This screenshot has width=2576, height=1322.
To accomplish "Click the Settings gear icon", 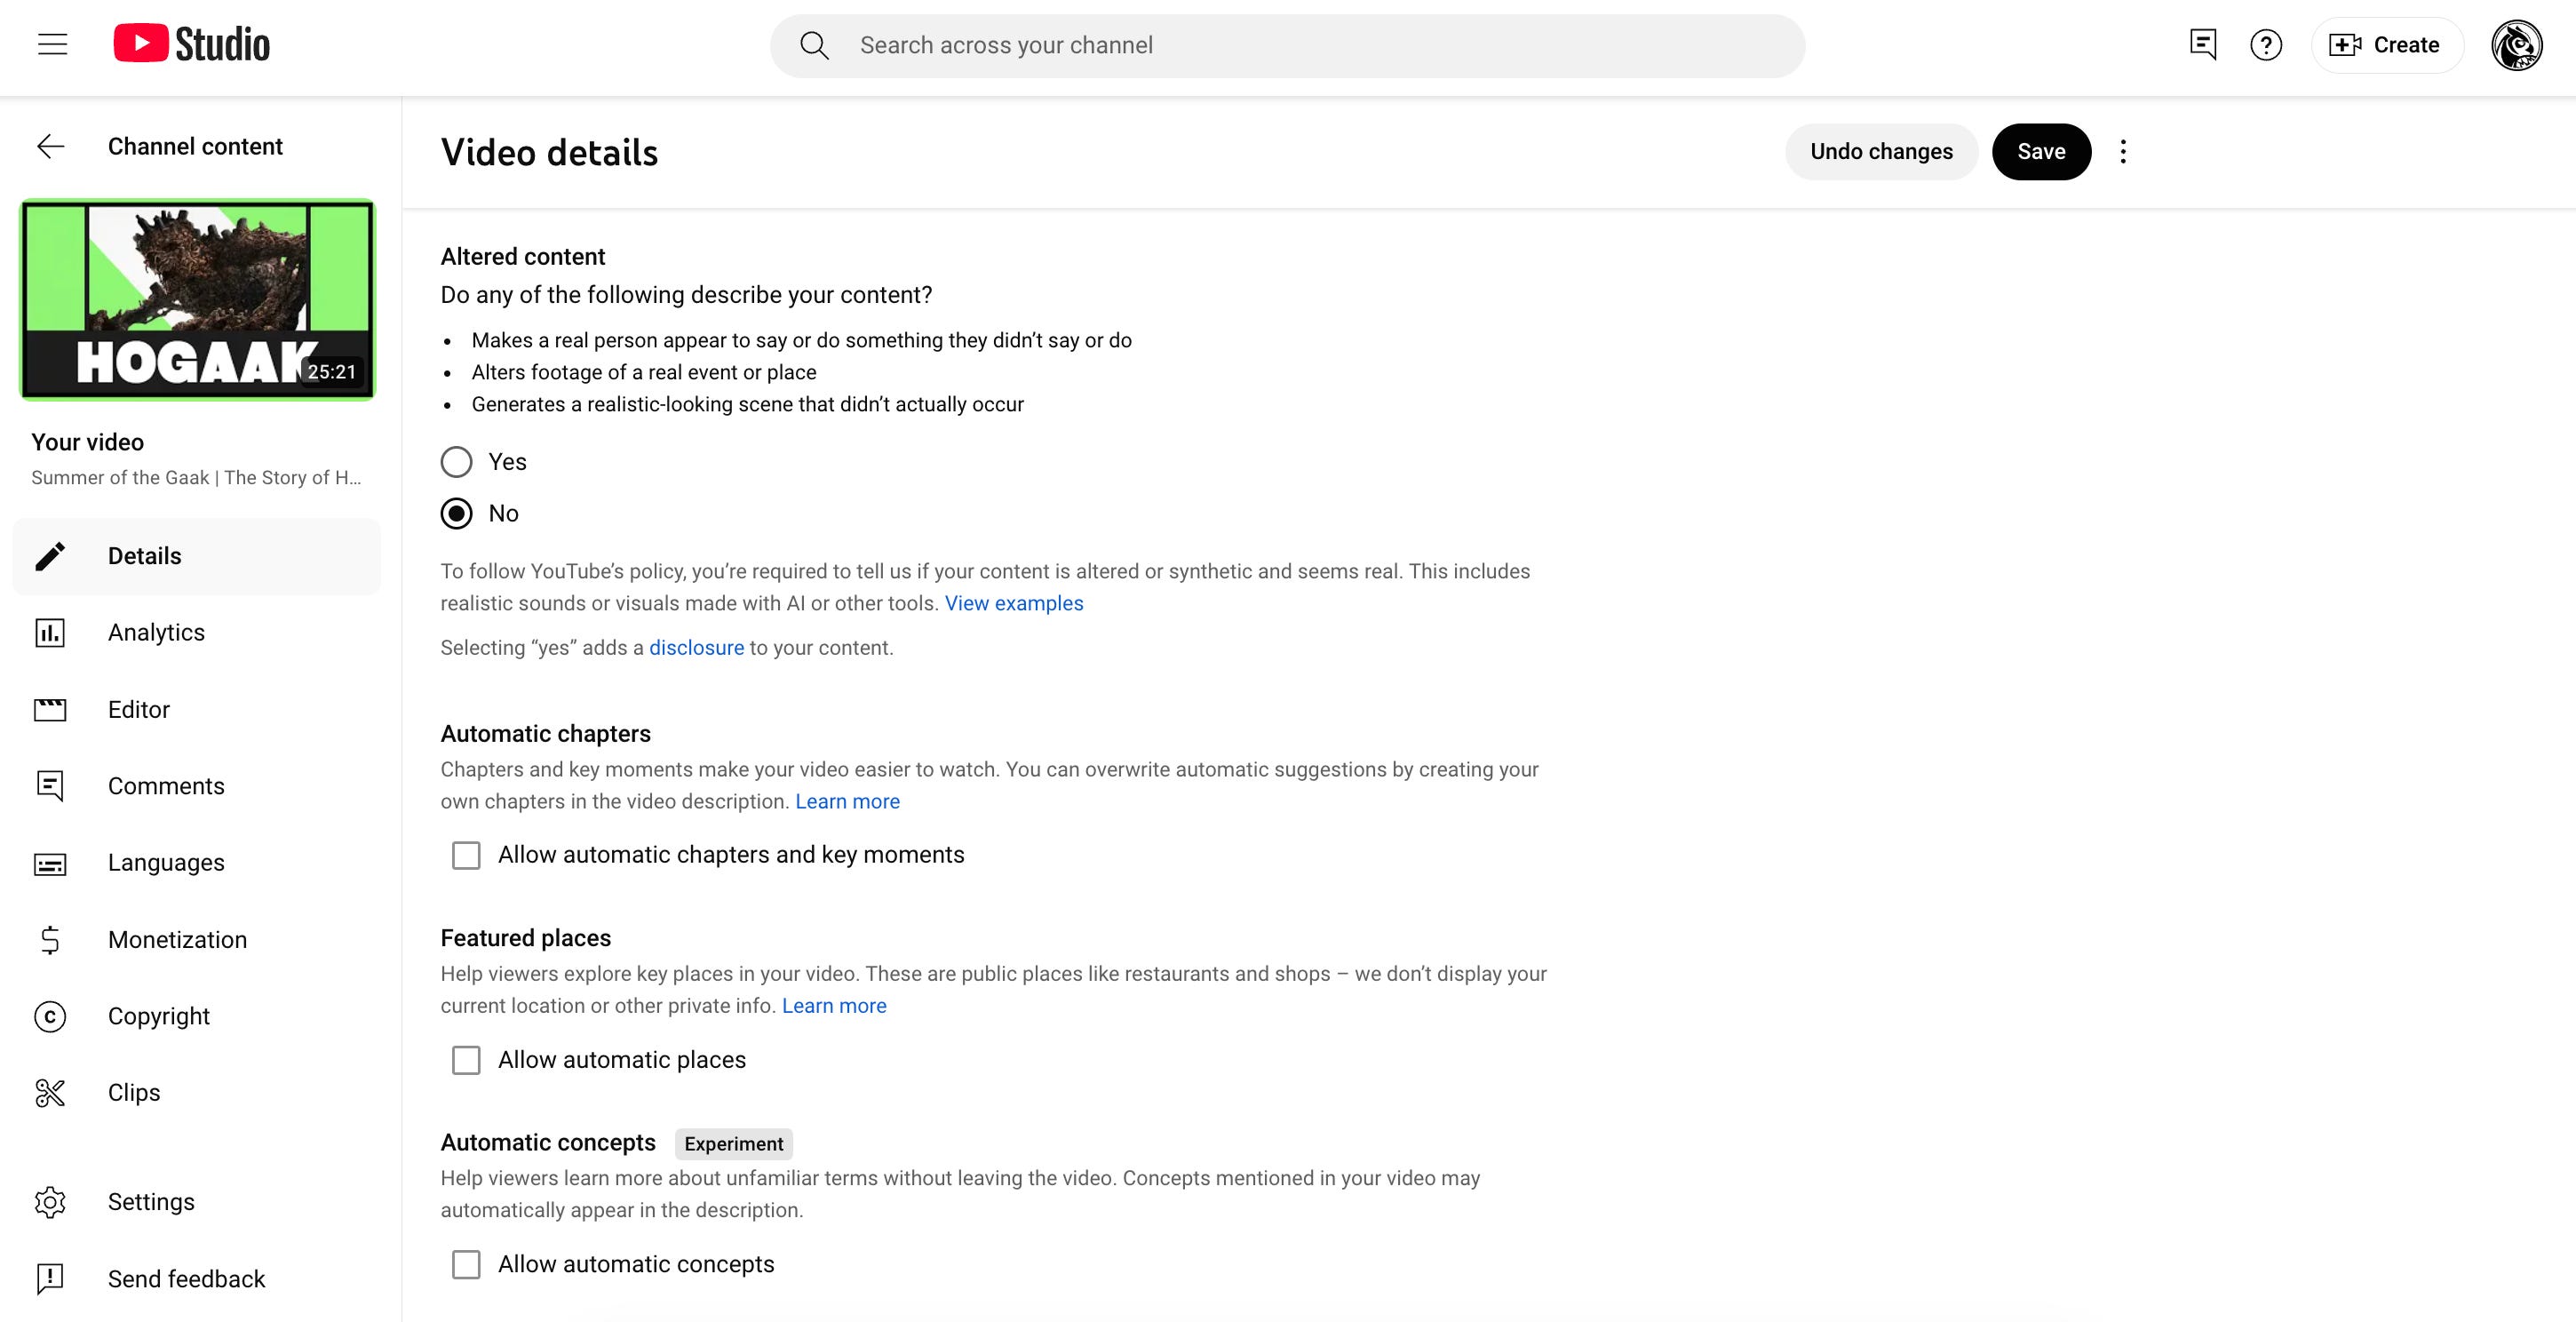I will click(x=50, y=1202).
